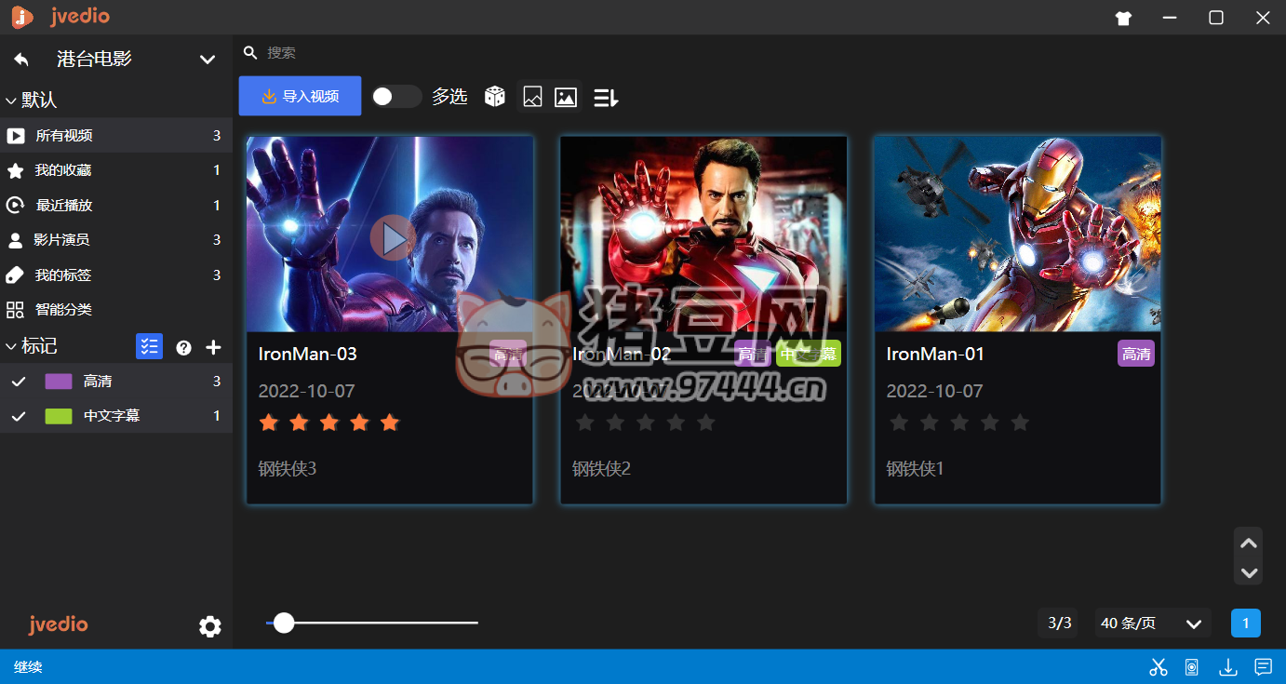Expand the 港台电影 library dropdown

point(208,60)
